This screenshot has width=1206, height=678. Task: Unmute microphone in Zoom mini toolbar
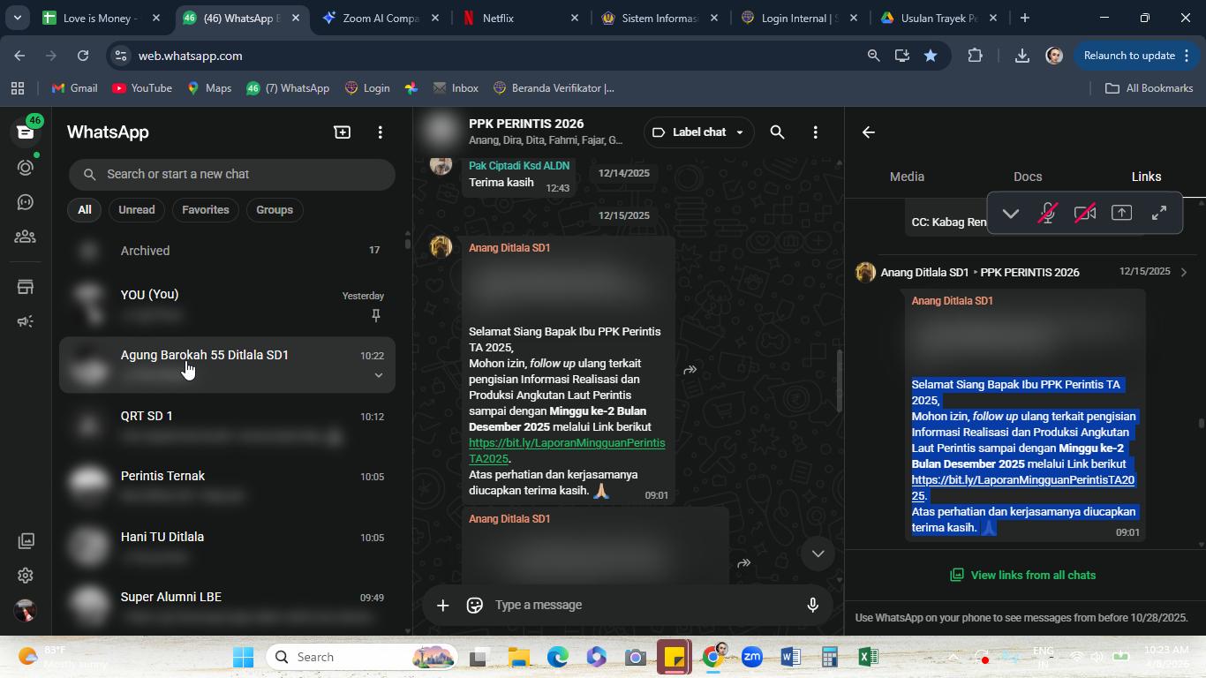click(x=1048, y=213)
